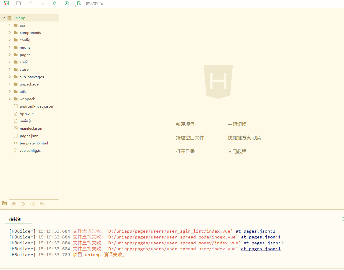Expand the sub-packages folder
This screenshot has height=270, width=344.
tap(10, 77)
